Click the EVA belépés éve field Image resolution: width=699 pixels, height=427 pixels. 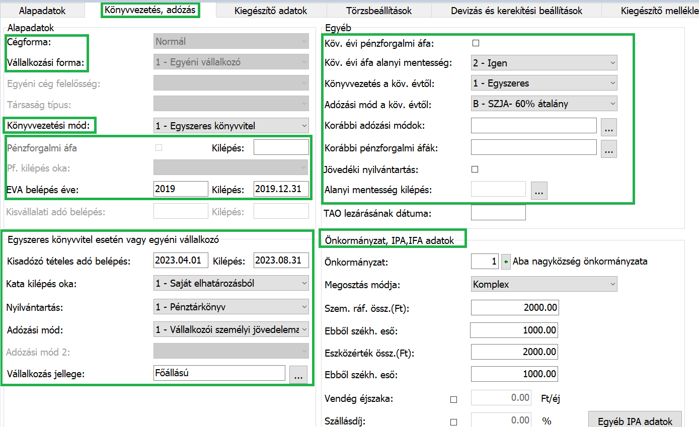[x=181, y=189]
